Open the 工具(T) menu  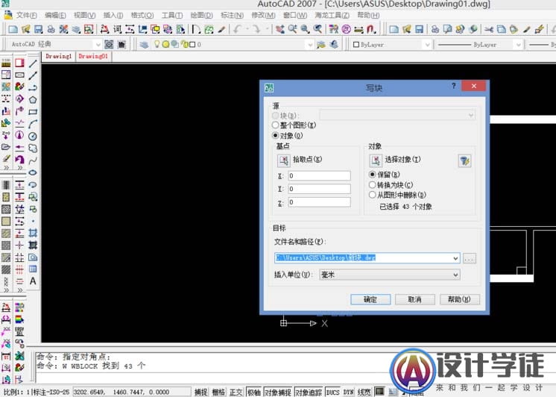172,15
